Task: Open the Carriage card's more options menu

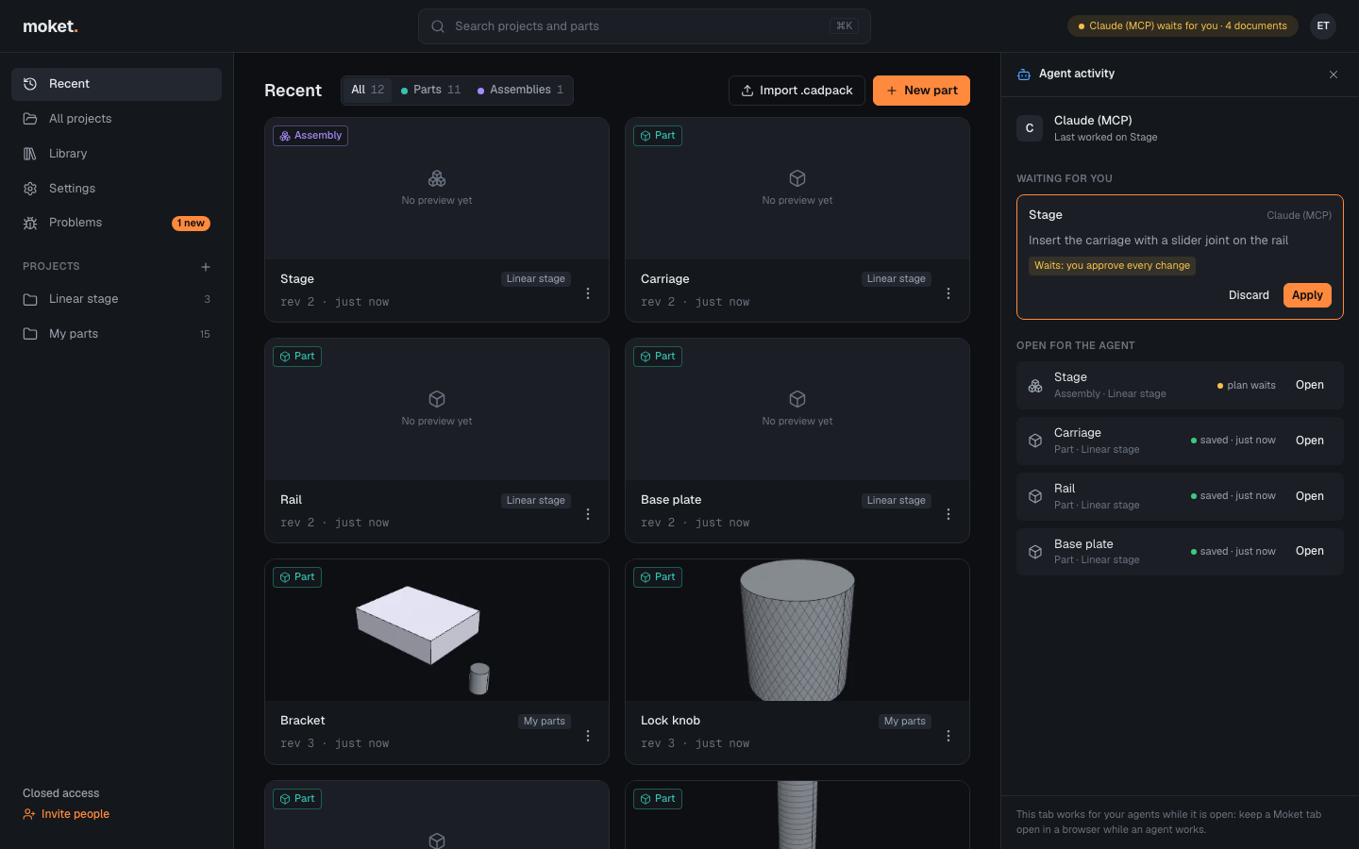Action: tap(948, 293)
